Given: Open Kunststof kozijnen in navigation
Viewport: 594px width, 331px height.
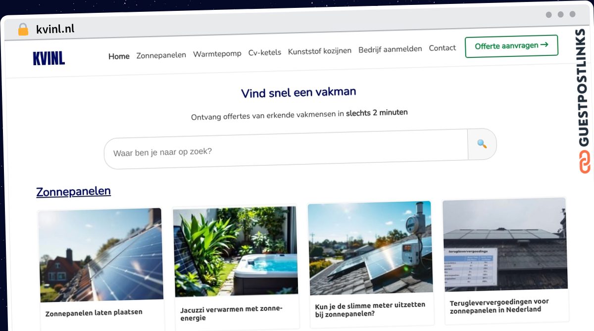Looking at the screenshot, I should click(320, 51).
